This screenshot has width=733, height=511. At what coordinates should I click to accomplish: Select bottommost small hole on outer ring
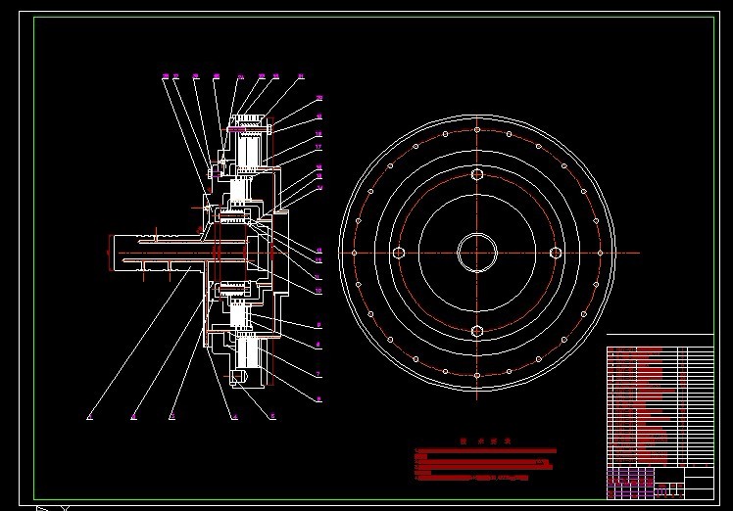[x=477, y=376]
